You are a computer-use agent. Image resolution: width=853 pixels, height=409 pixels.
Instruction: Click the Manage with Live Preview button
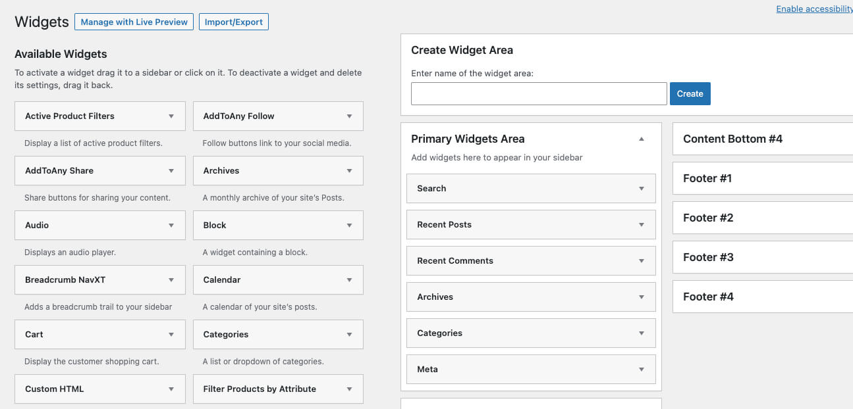(x=134, y=22)
